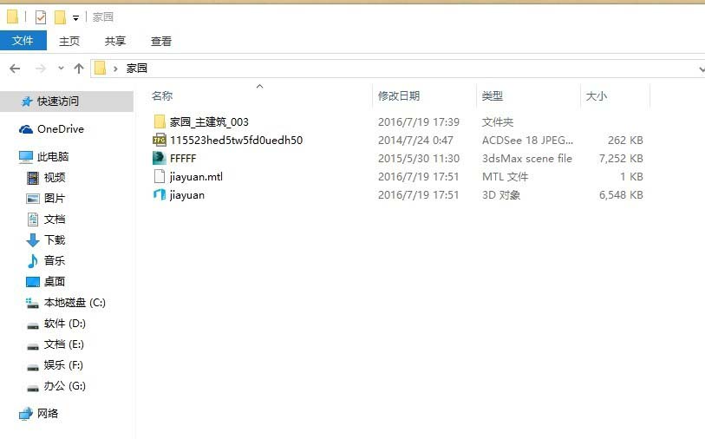Screen dimensions: 705x439
Task: Select the 家园_主建筑_003 folder icon
Action: point(160,121)
